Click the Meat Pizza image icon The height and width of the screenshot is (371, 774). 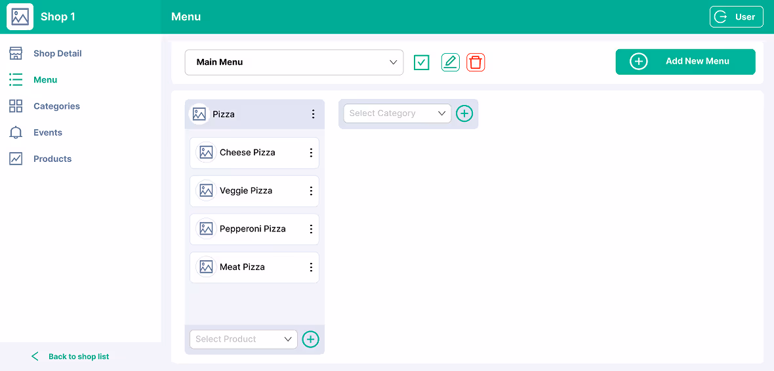207,267
